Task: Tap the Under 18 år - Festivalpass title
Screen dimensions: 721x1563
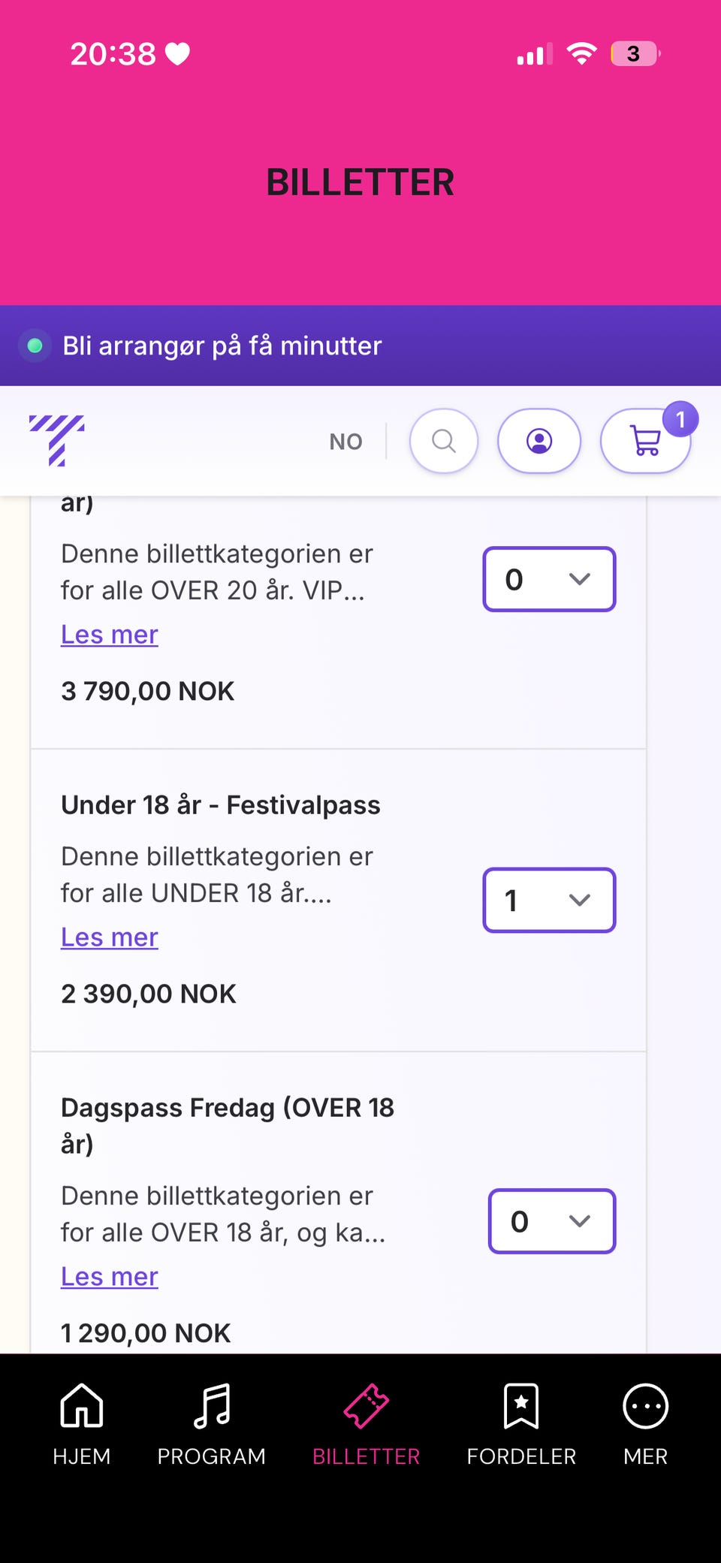Action: [221, 805]
